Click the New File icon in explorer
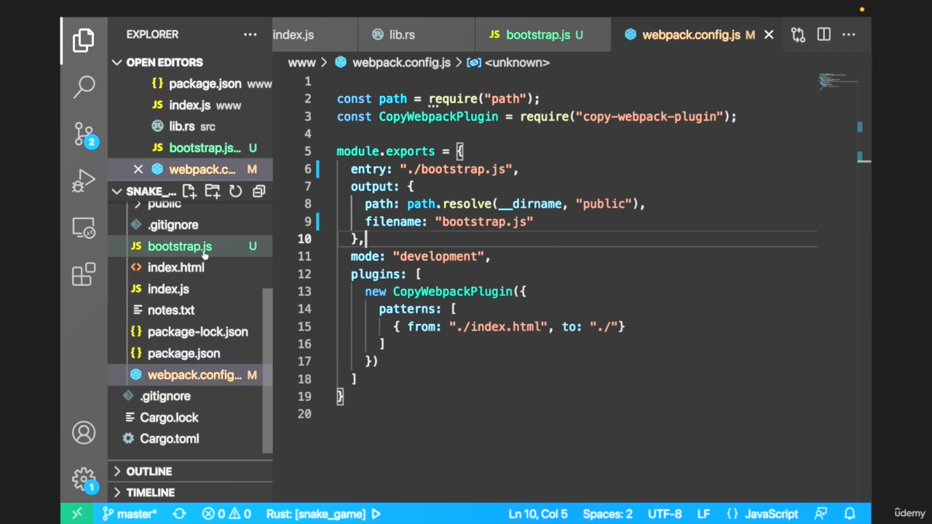932x524 pixels. click(x=189, y=191)
